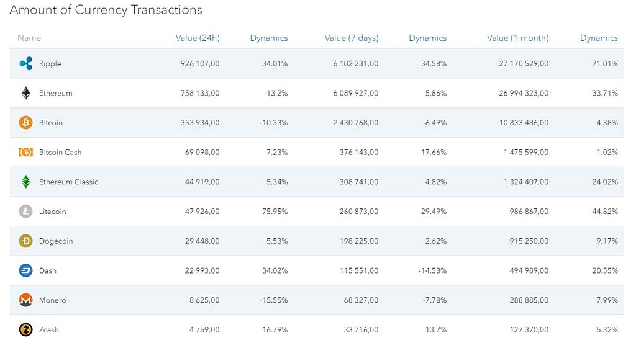
Task: Click the Monero icon
Action: (25, 300)
